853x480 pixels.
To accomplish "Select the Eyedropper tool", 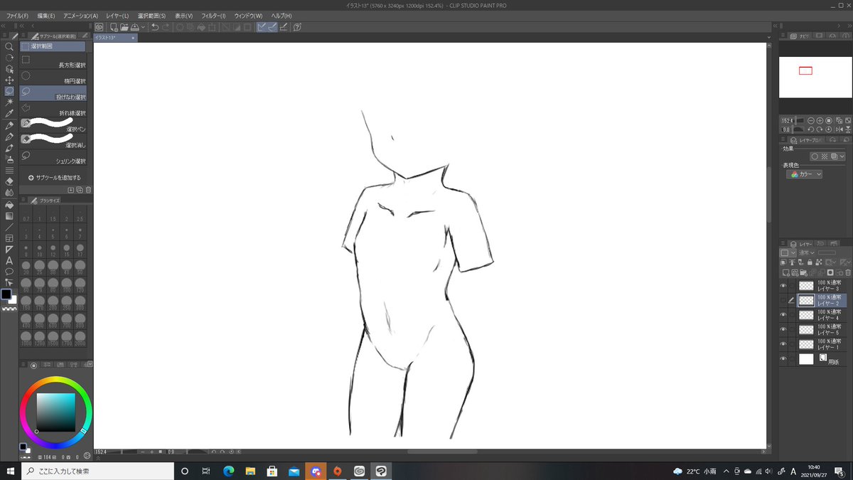I will point(9,114).
